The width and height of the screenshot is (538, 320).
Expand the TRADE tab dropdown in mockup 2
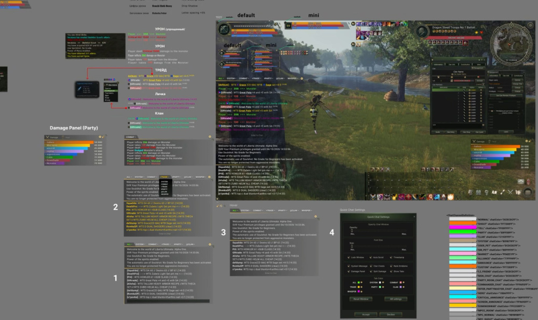tap(164, 177)
